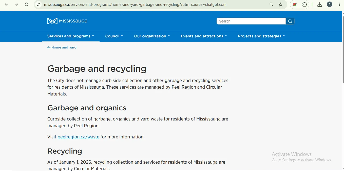Click the page vertical scrollbar

pos(343,50)
